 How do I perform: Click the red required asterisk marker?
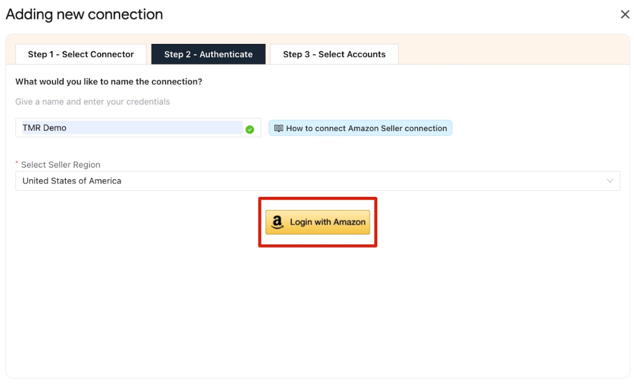point(17,164)
